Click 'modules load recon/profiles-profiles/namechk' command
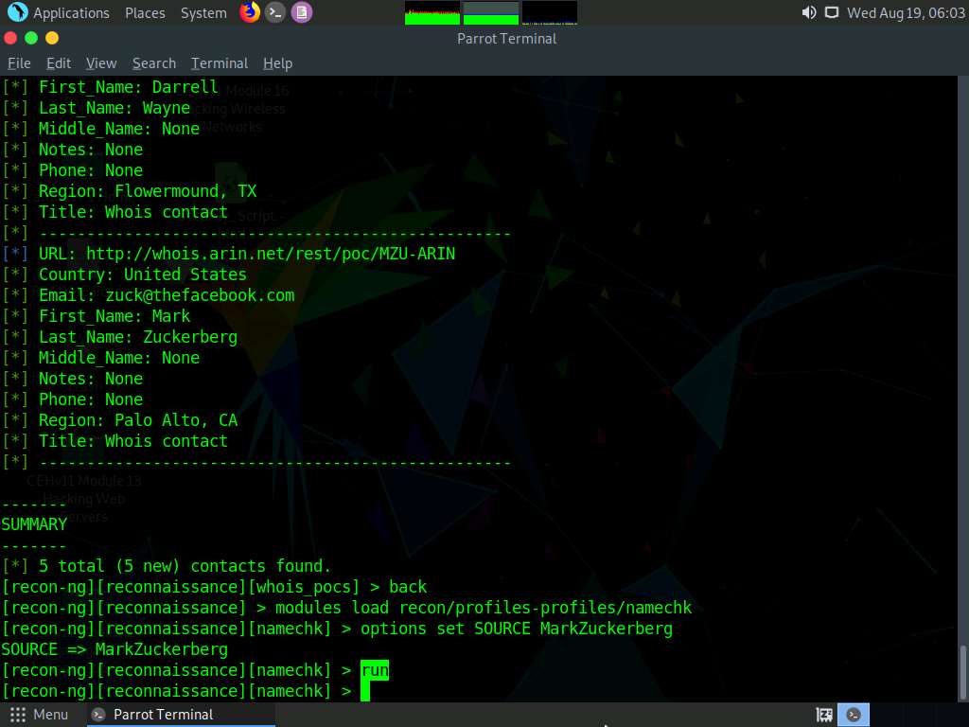This screenshot has width=969, height=727. pos(484,608)
